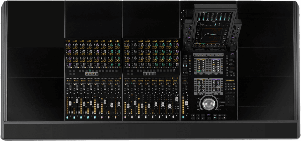Click the top-left gold encoder ring on left knob module

68,41
